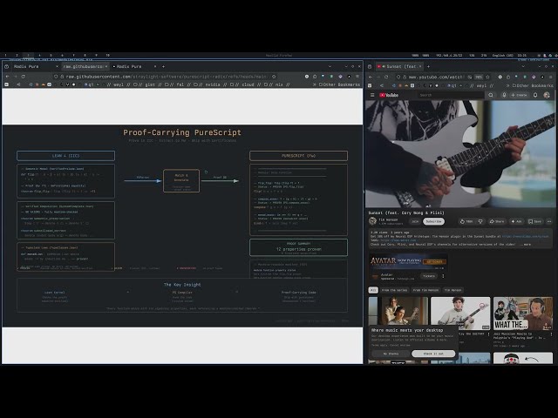
Task: Open Tim Henson channel avatar
Action: [372, 221]
